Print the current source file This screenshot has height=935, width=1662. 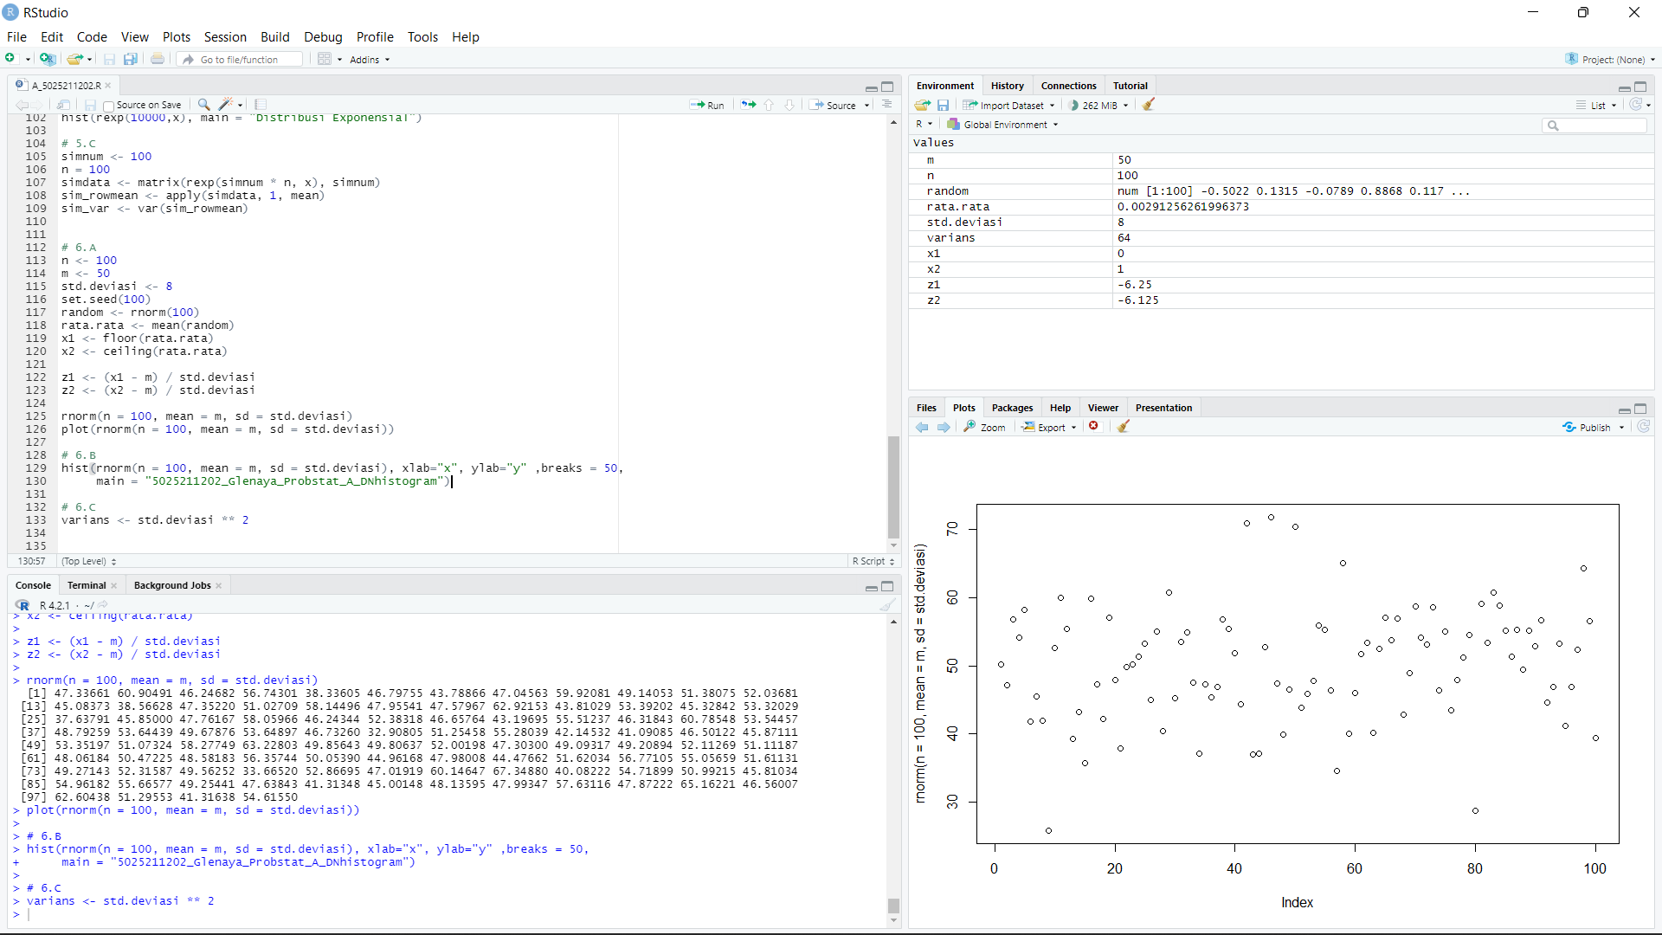pos(158,58)
